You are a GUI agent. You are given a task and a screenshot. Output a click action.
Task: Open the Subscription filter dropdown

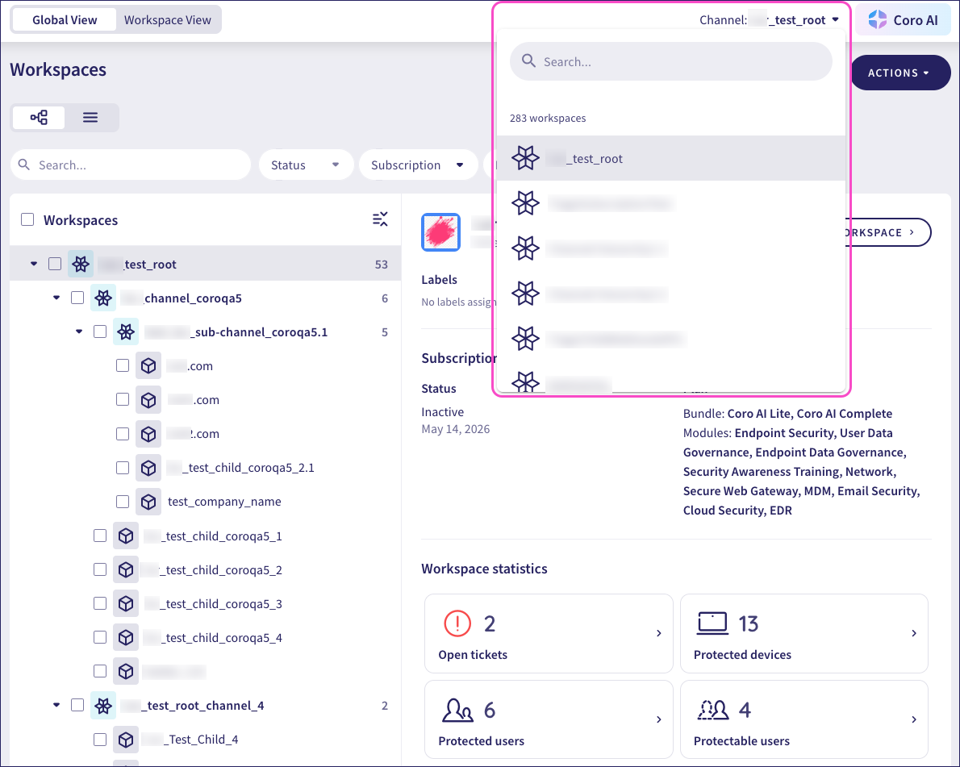pos(418,165)
